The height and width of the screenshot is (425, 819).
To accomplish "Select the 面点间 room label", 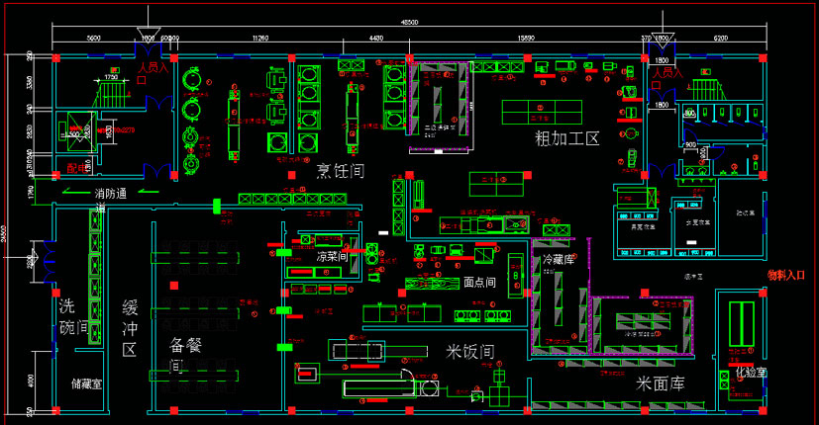I will (480, 281).
